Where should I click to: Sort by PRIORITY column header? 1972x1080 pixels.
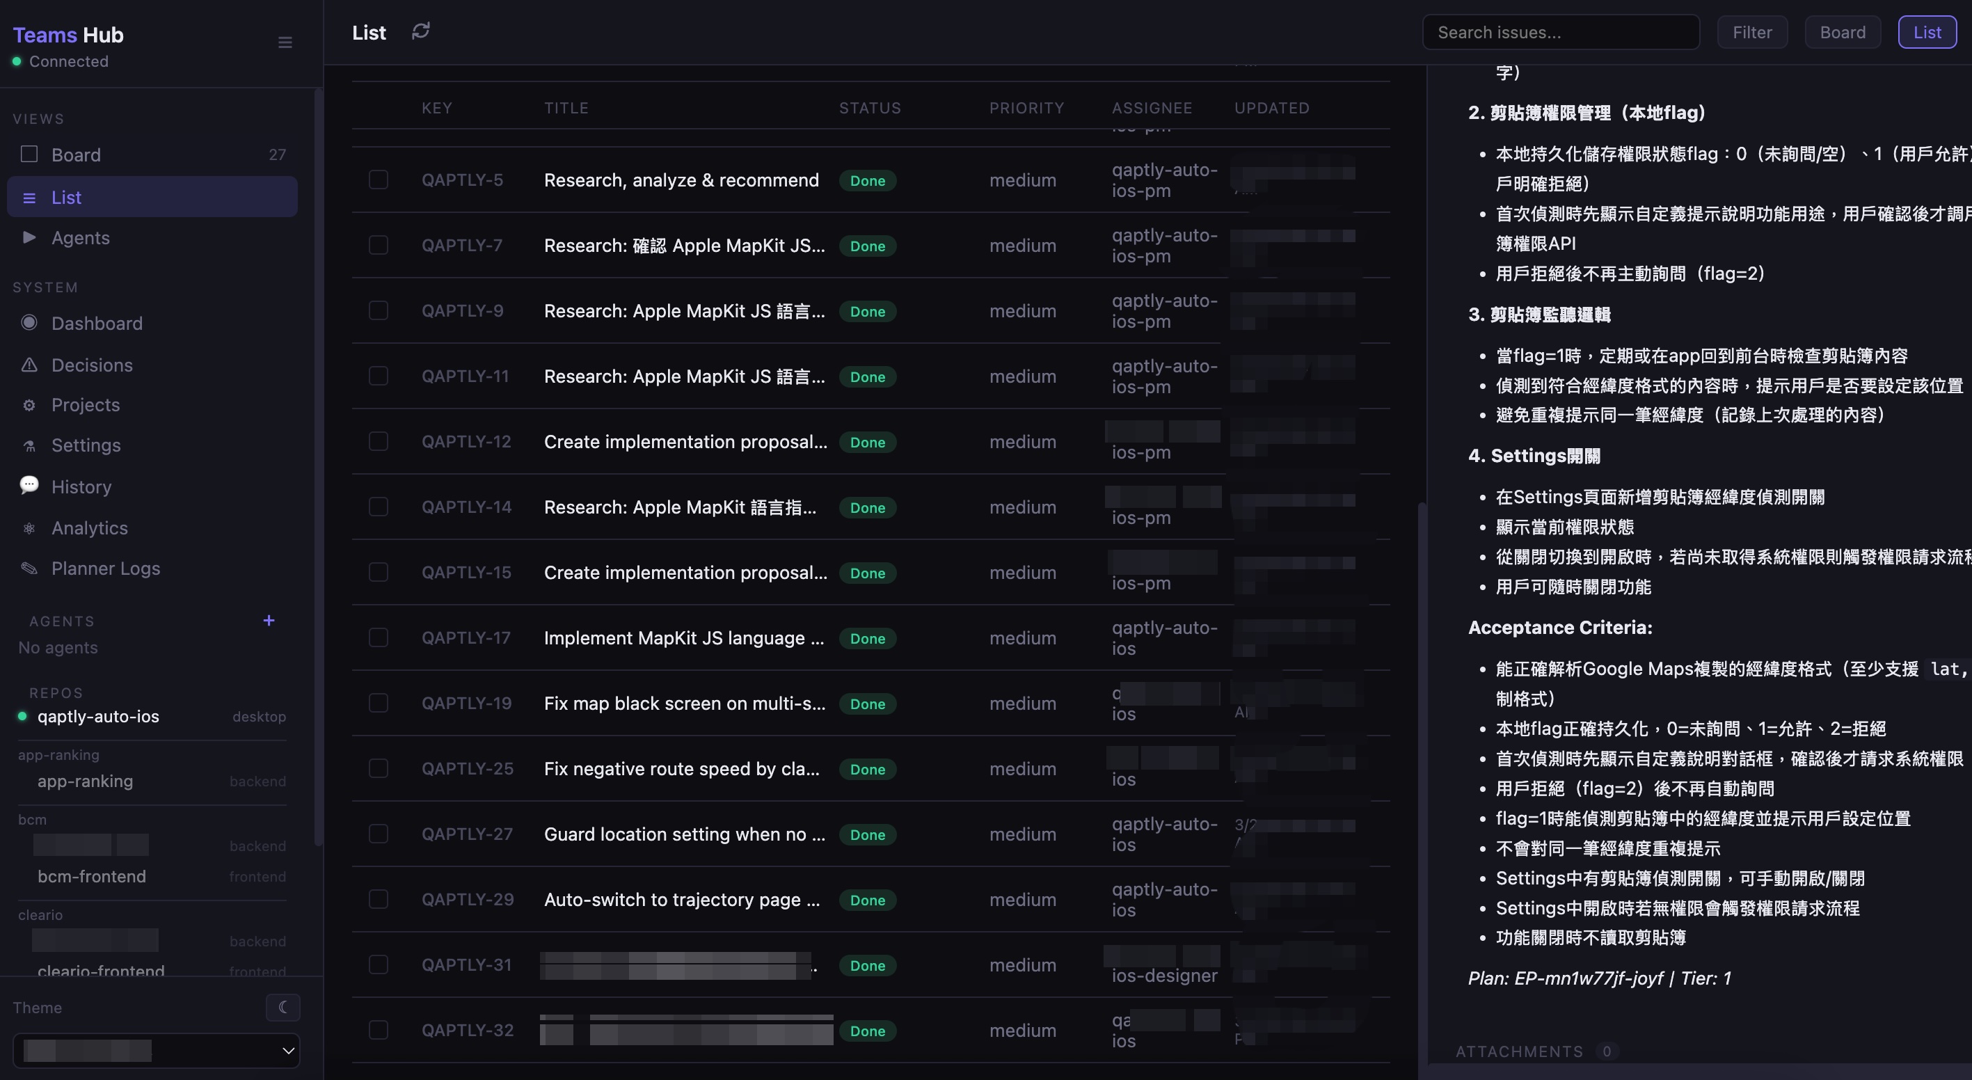click(x=1026, y=108)
